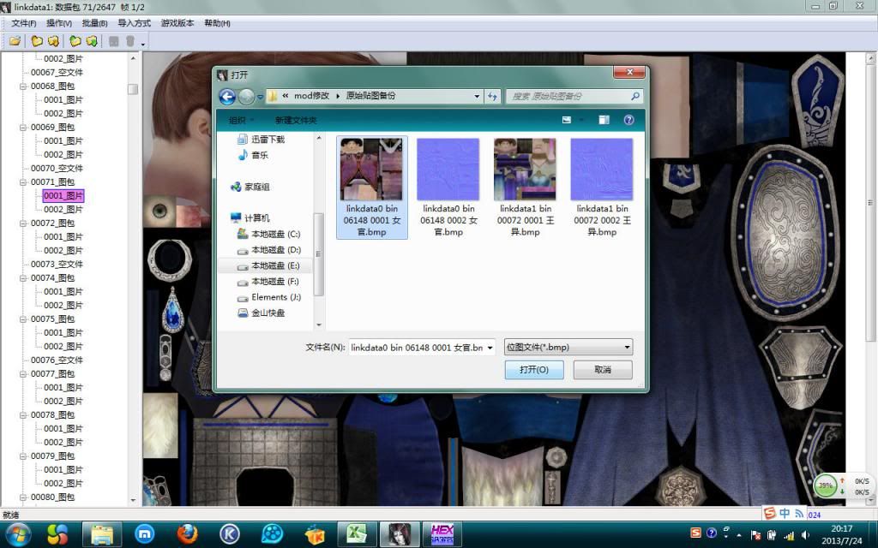
Task: Select local disk (C:) in navigation pane
Action: pyautogui.click(x=275, y=234)
